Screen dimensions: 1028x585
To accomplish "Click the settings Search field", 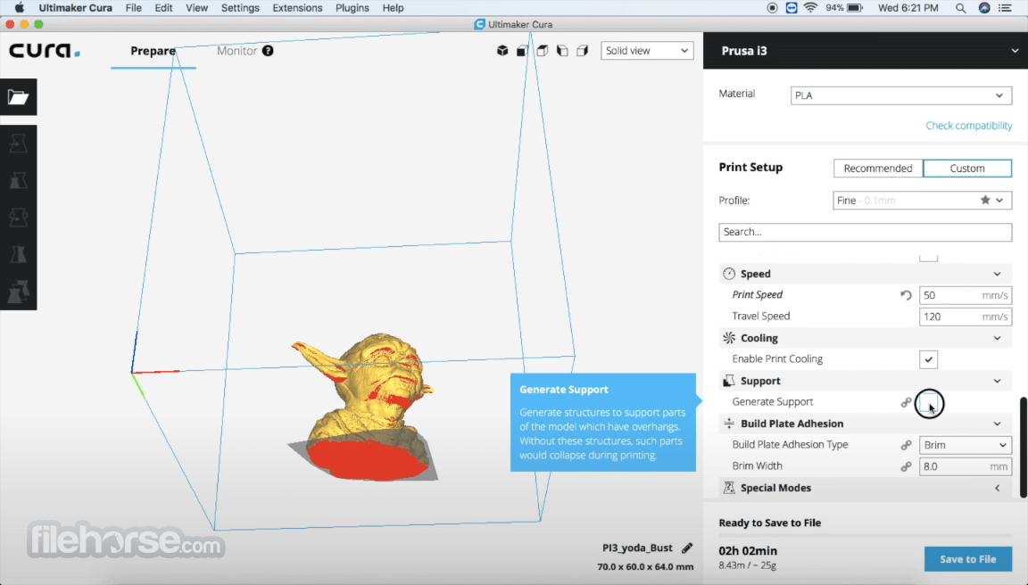I will coord(865,232).
